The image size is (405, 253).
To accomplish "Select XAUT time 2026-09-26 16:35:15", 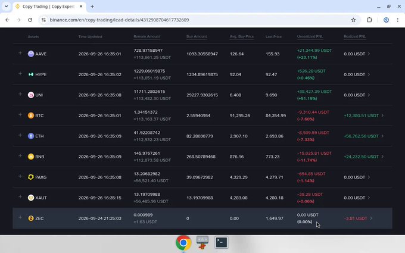I will (99, 198).
